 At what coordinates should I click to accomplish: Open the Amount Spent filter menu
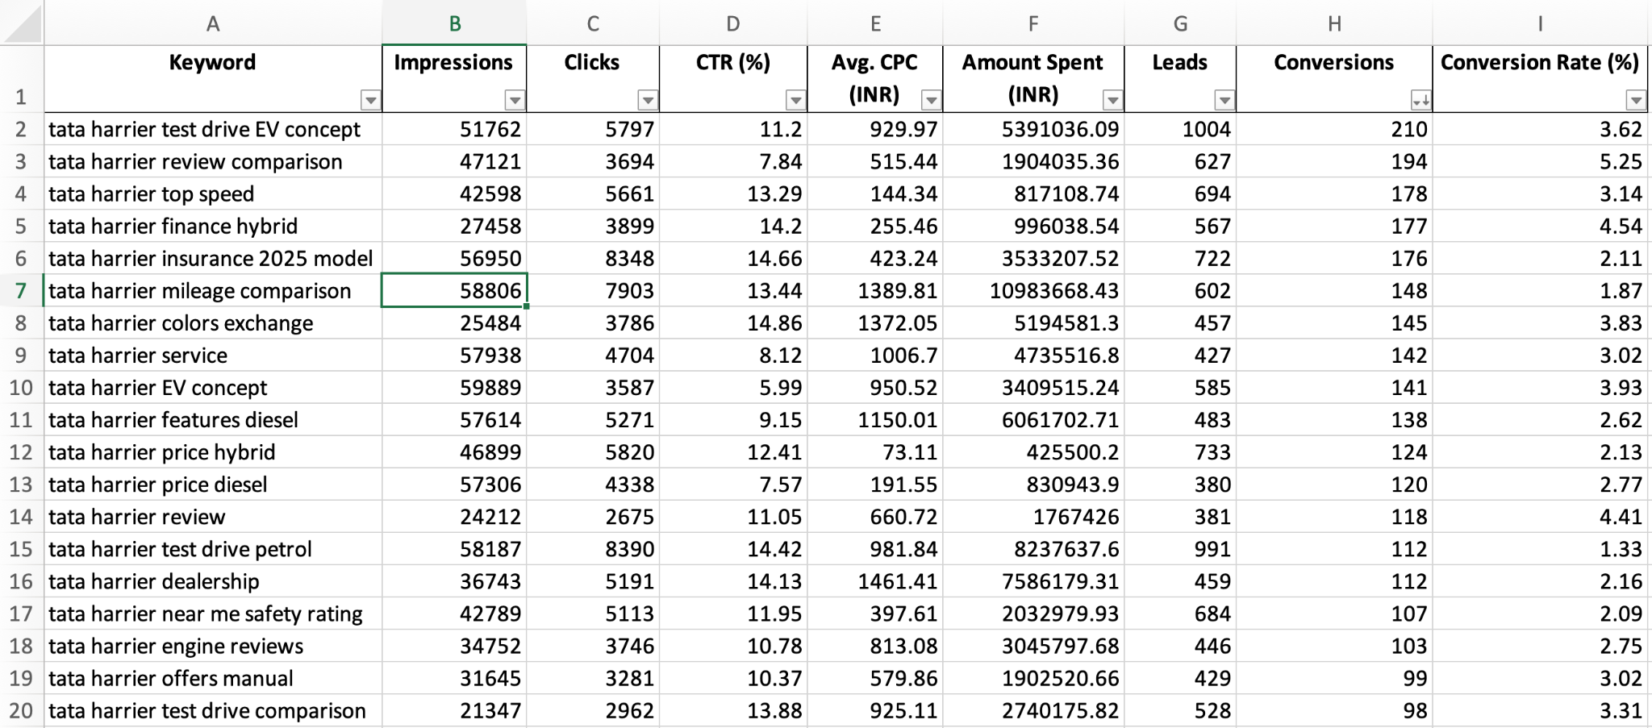tap(1112, 99)
